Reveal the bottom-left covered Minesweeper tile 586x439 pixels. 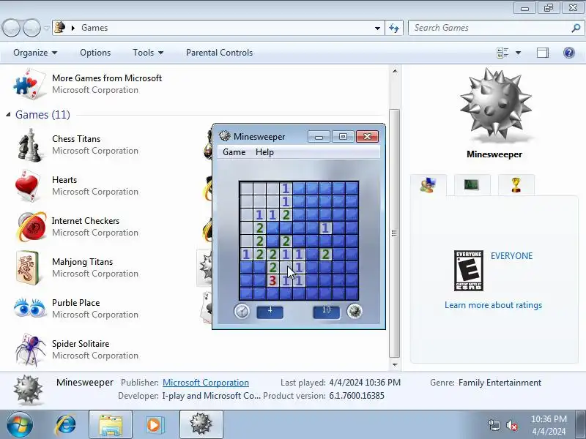[x=246, y=293]
